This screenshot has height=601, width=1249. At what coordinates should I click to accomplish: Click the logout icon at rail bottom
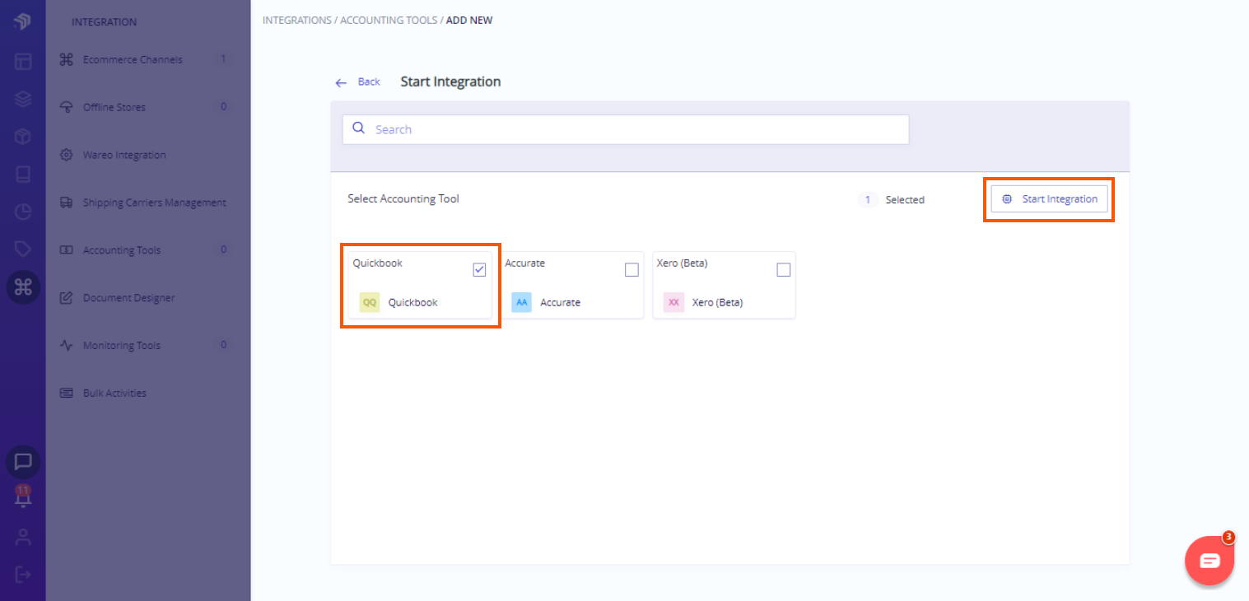22,574
